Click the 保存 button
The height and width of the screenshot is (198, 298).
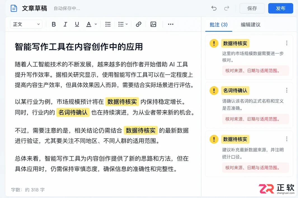(252, 8)
